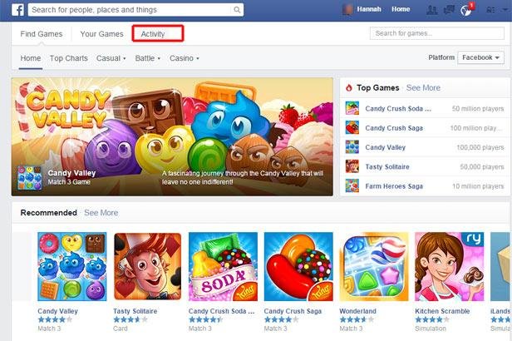Open the messages icon
The width and height of the screenshot is (512, 341).
tap(449, 10)
